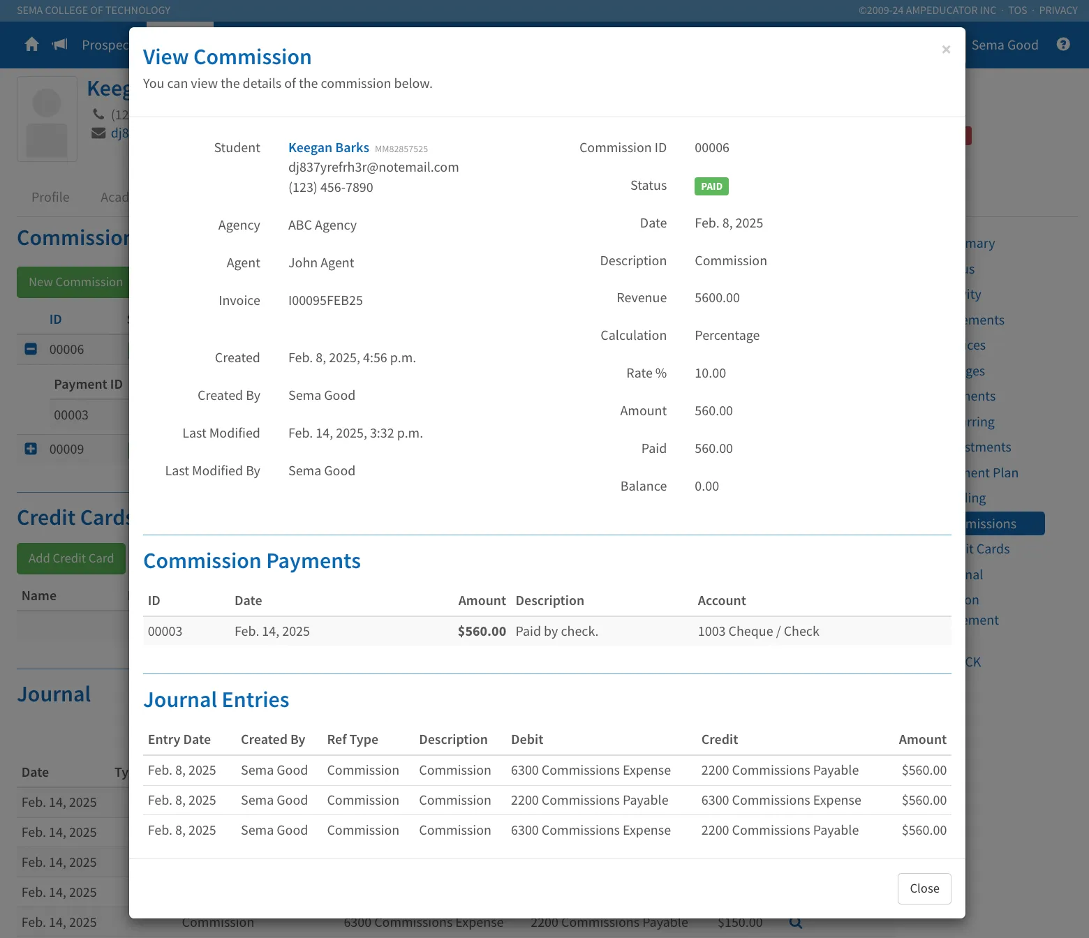Screen dimensions: 1089x938
Task: Select the Credit Cards sidebar item
Action: (987, 549)
